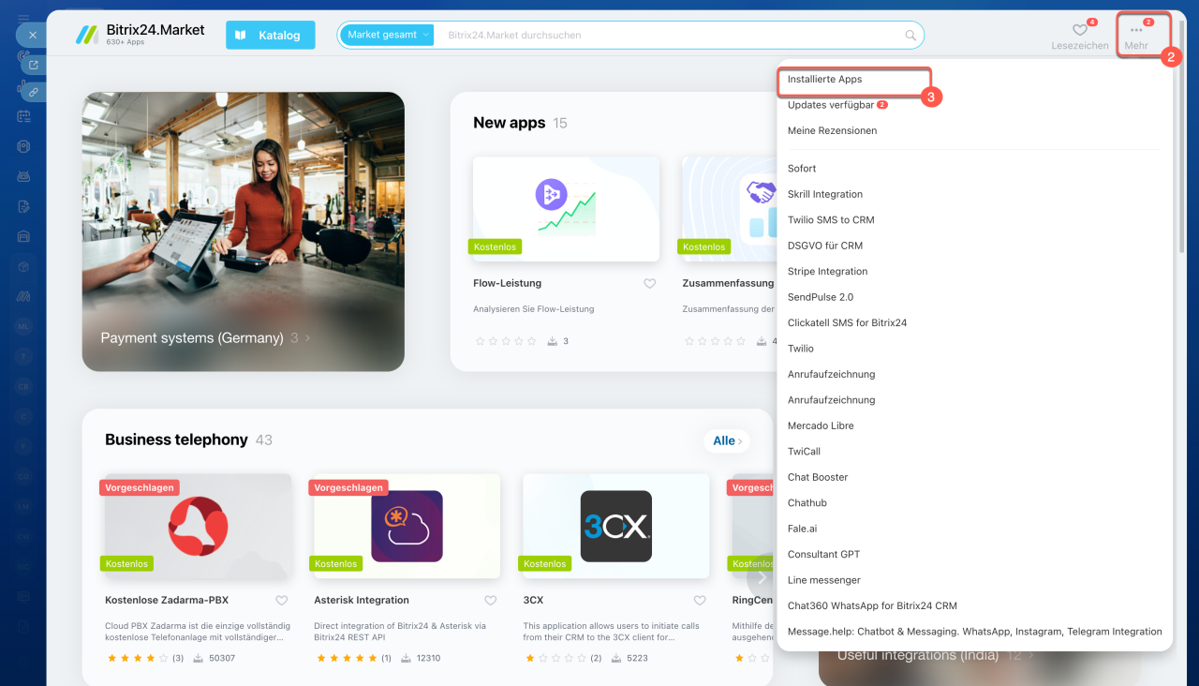
Task: Open Payment systems (Germany) collection arrow
Action: [x=308, y=338]
